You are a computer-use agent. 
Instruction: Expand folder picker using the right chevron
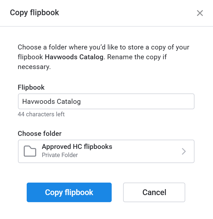(x=184, y=151)
